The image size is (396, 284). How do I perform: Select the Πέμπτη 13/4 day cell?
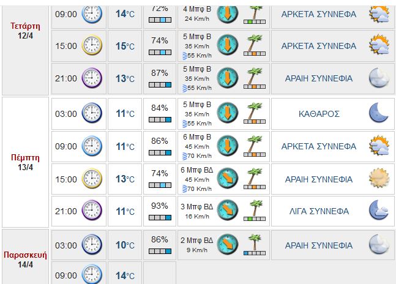(x=25, y=162)
